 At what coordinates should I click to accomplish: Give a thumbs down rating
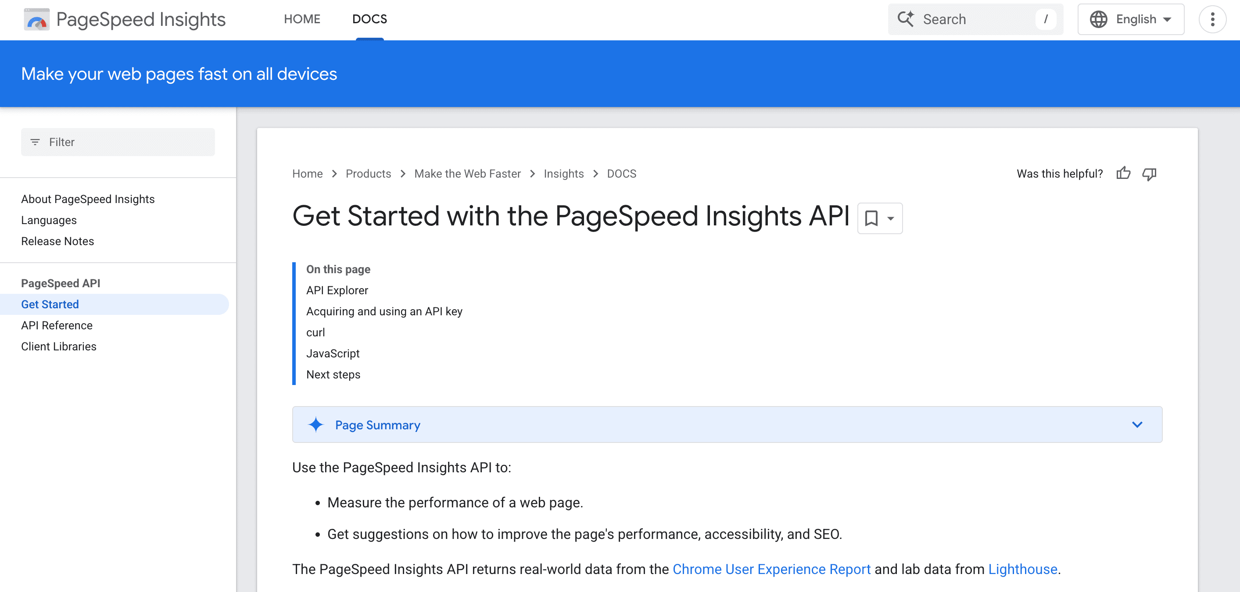(1150, 174)
